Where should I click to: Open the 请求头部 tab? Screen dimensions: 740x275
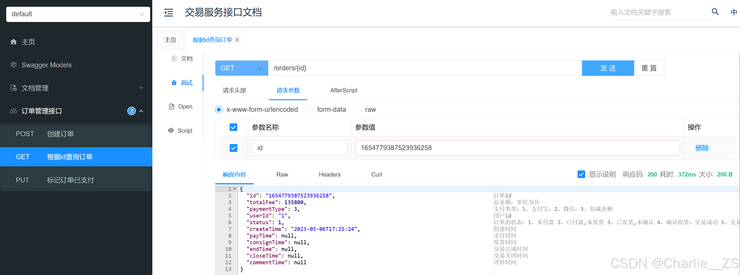[234, 90]
